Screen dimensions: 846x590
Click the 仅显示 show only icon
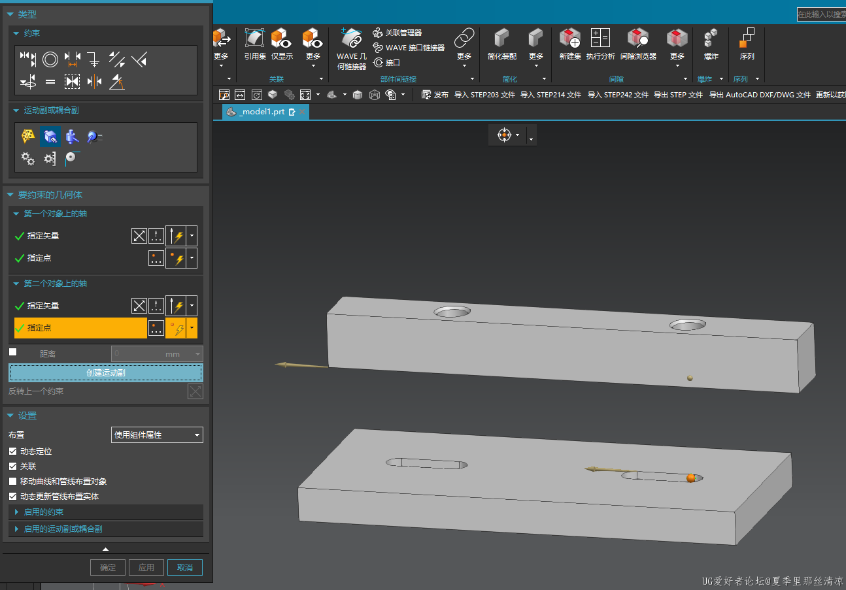click(282, 44)
